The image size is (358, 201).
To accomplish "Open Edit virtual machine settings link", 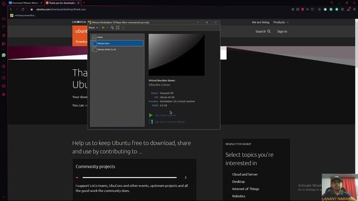I will pyautogui.click(x=170, y=122).
